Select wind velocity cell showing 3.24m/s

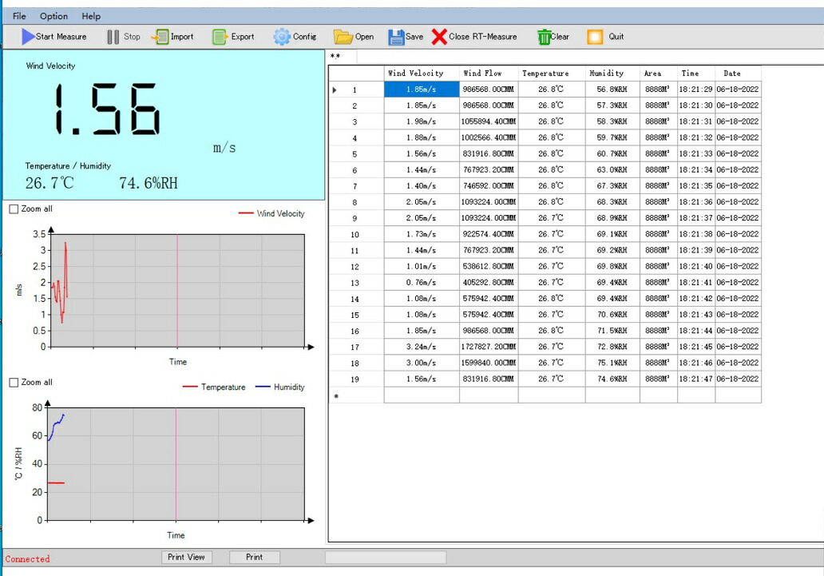pyautogui.click(x=421, y=347)
